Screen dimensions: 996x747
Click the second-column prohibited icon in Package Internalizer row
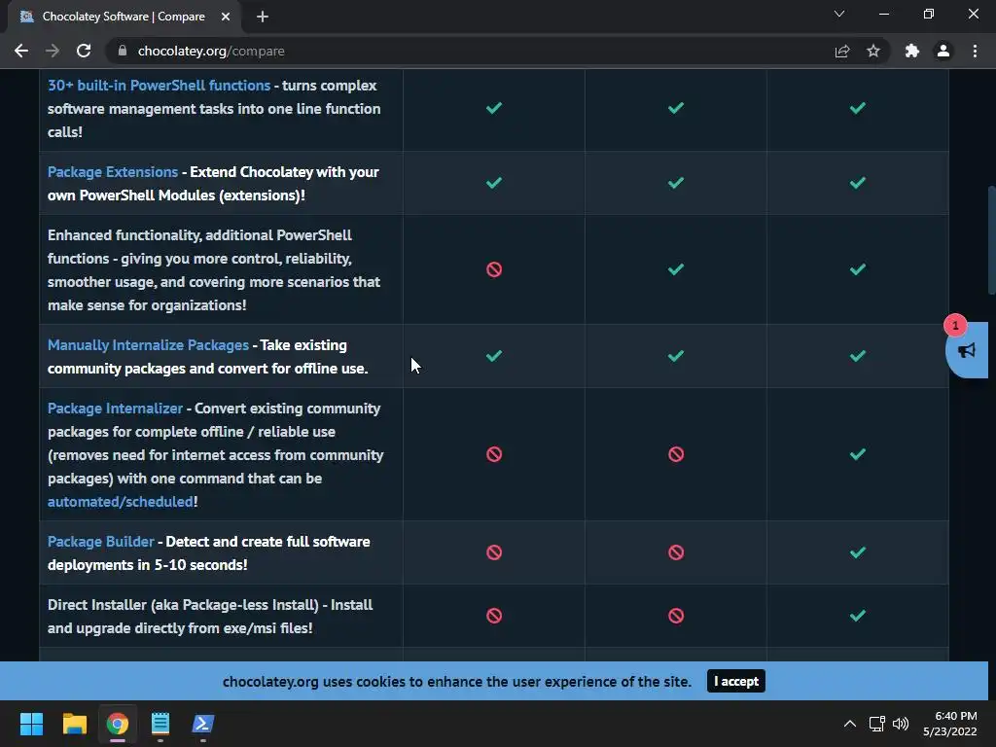tap(676, 454)
